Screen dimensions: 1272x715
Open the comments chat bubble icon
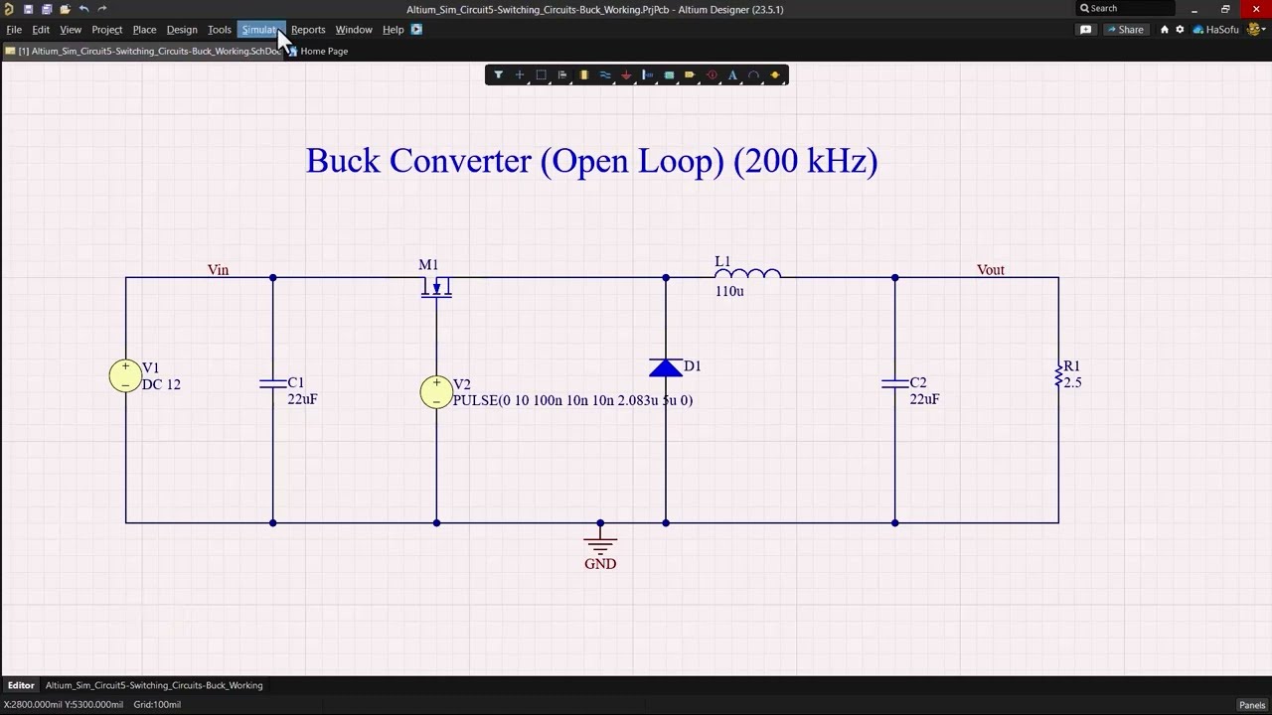click(1086, 30)
